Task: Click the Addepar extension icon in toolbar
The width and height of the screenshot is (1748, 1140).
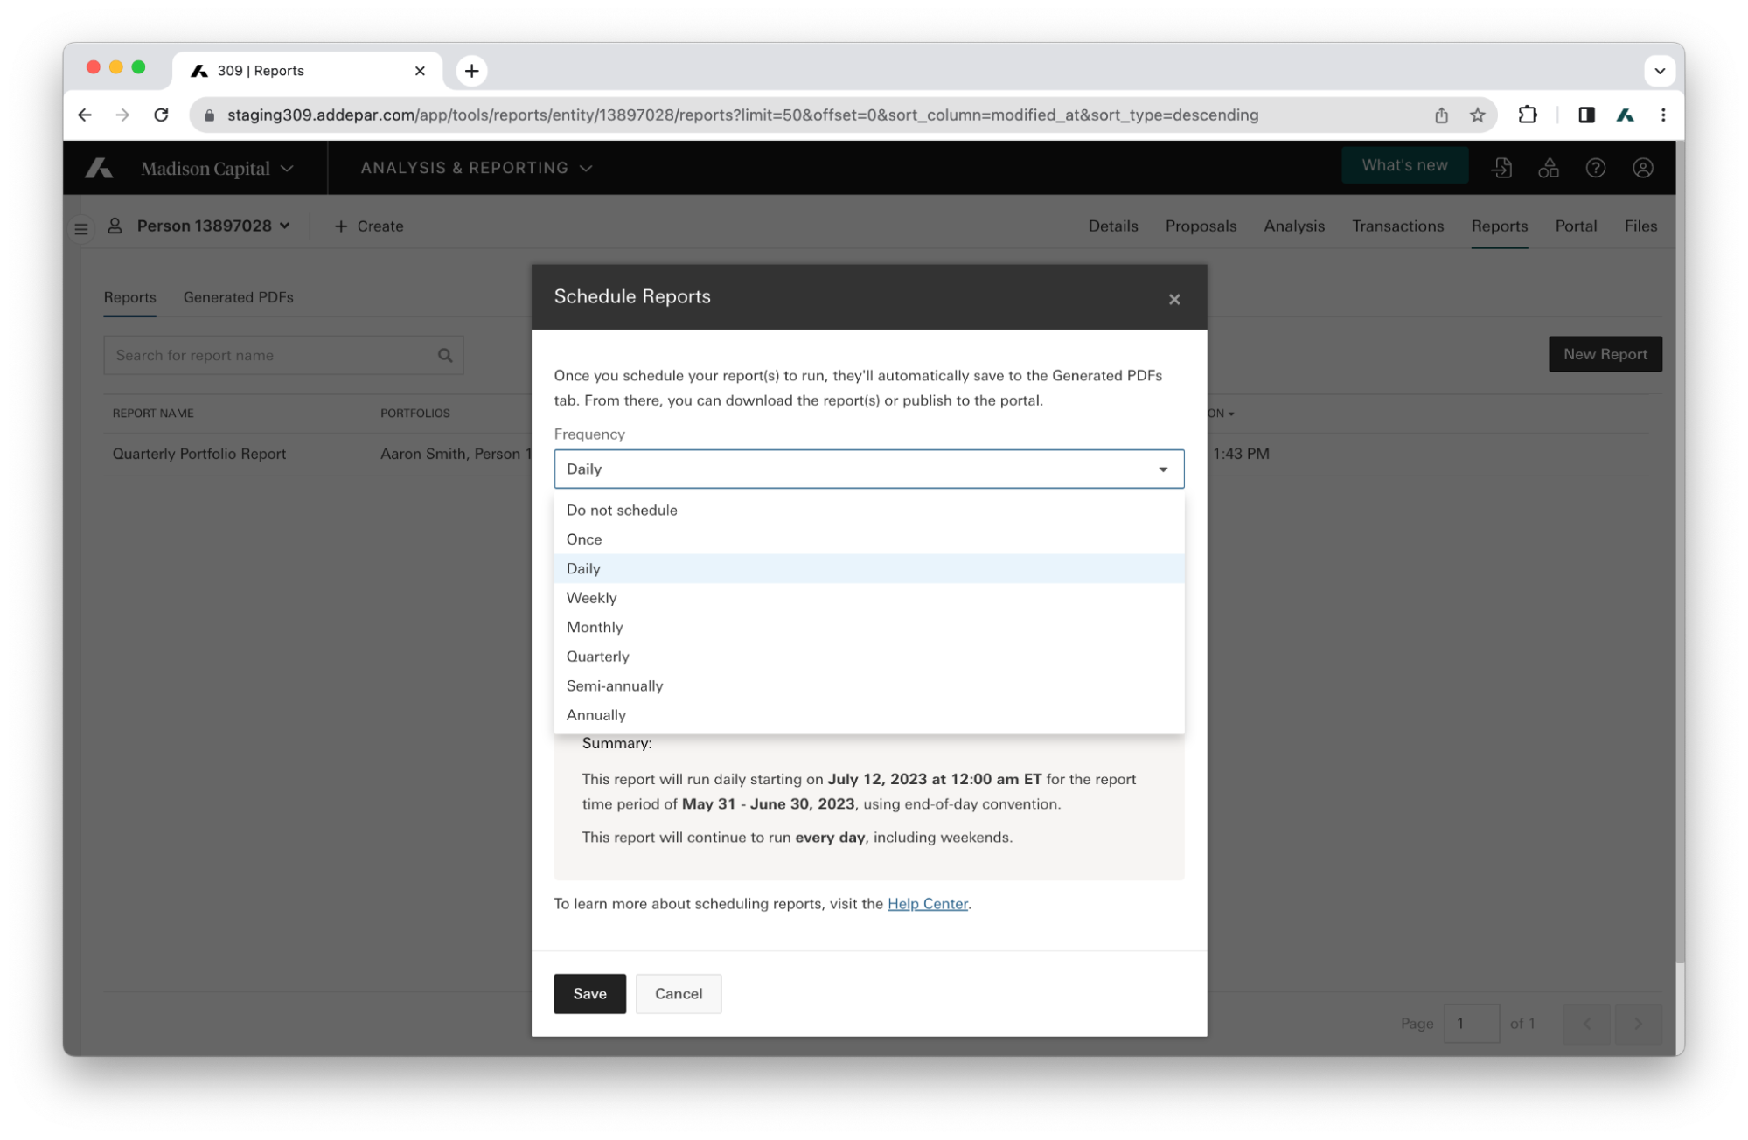Action: (1625, 115)
